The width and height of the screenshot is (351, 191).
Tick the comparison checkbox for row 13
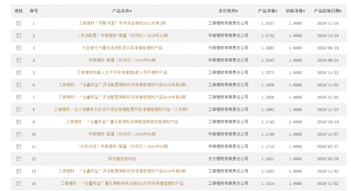19,171
